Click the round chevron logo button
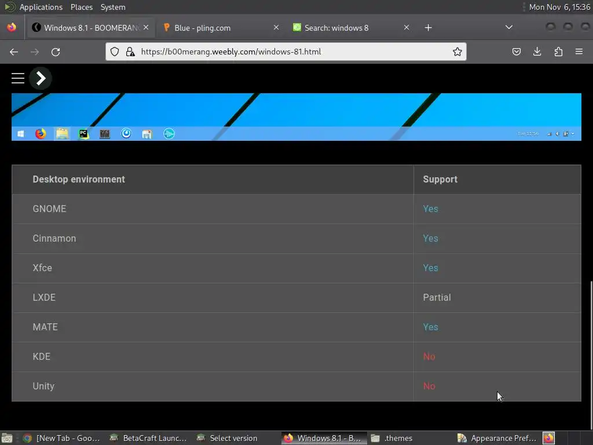The width and height of the screenshot is (593, 445). pos(41,78)
